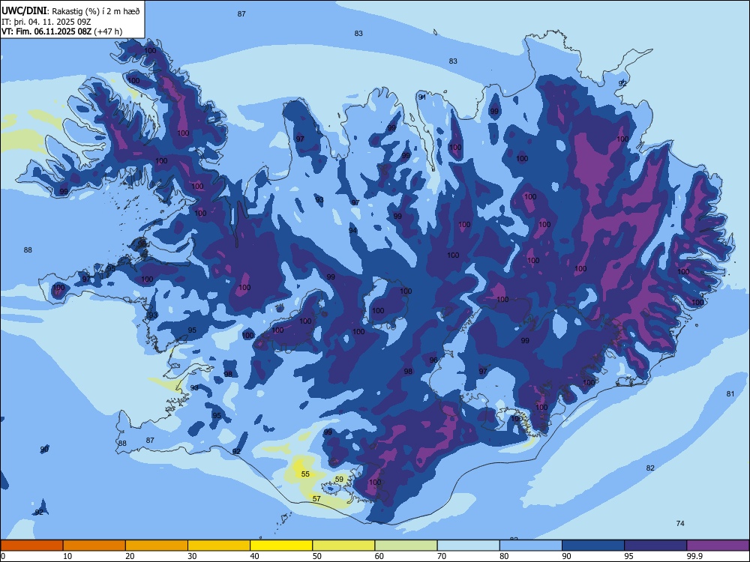Image resolution: width=750 pixels, height=562 pixels.
Task: Click the map value '94' in northern Iceland
Action: [x=352, y=231]
